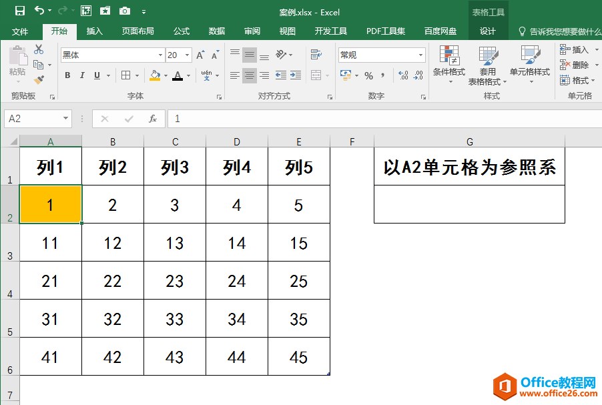Merge and center cells icon
Viewport: 602px width, 405px height.
(x=316, y=75)
